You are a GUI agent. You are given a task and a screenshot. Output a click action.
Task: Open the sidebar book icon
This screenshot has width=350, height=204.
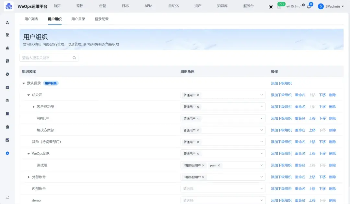coord(7,113)
